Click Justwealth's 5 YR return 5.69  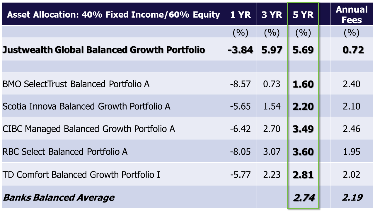303,50
